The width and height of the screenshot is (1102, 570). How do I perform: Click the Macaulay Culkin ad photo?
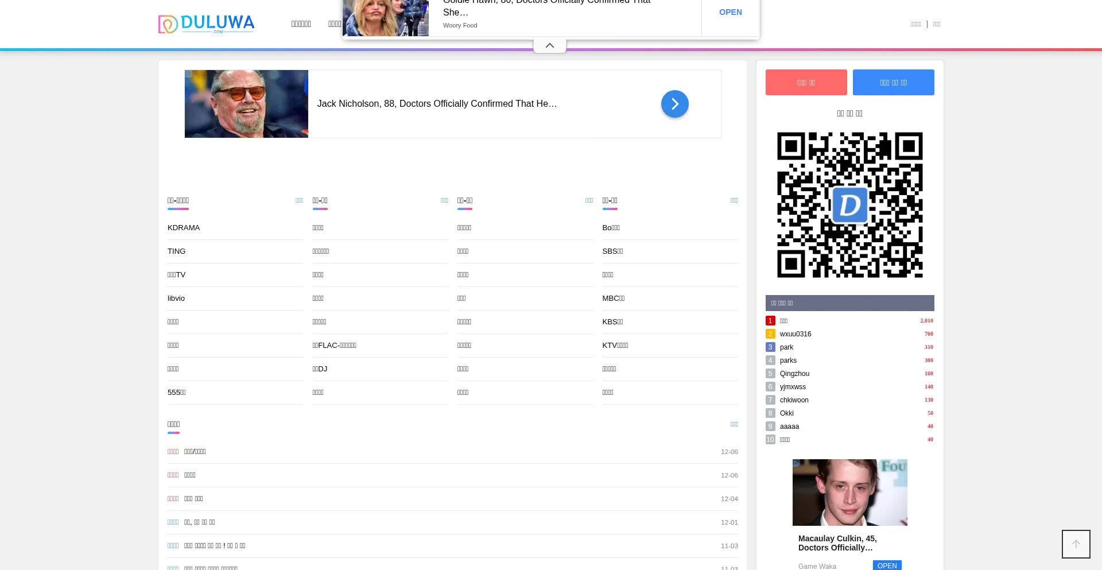pos(849,492)
